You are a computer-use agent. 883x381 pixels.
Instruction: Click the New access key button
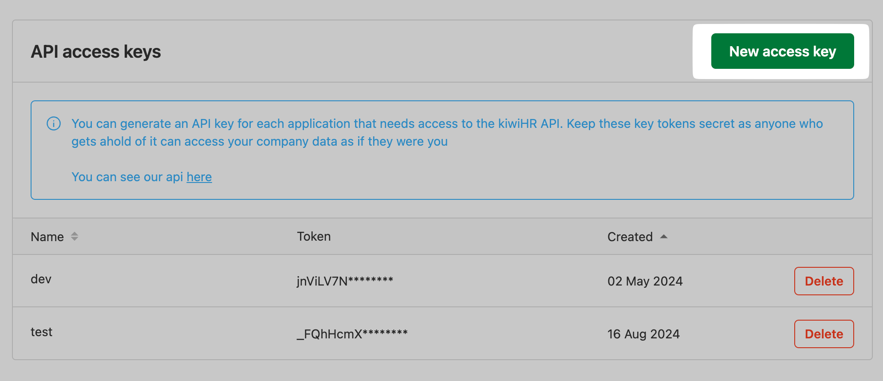782,52
